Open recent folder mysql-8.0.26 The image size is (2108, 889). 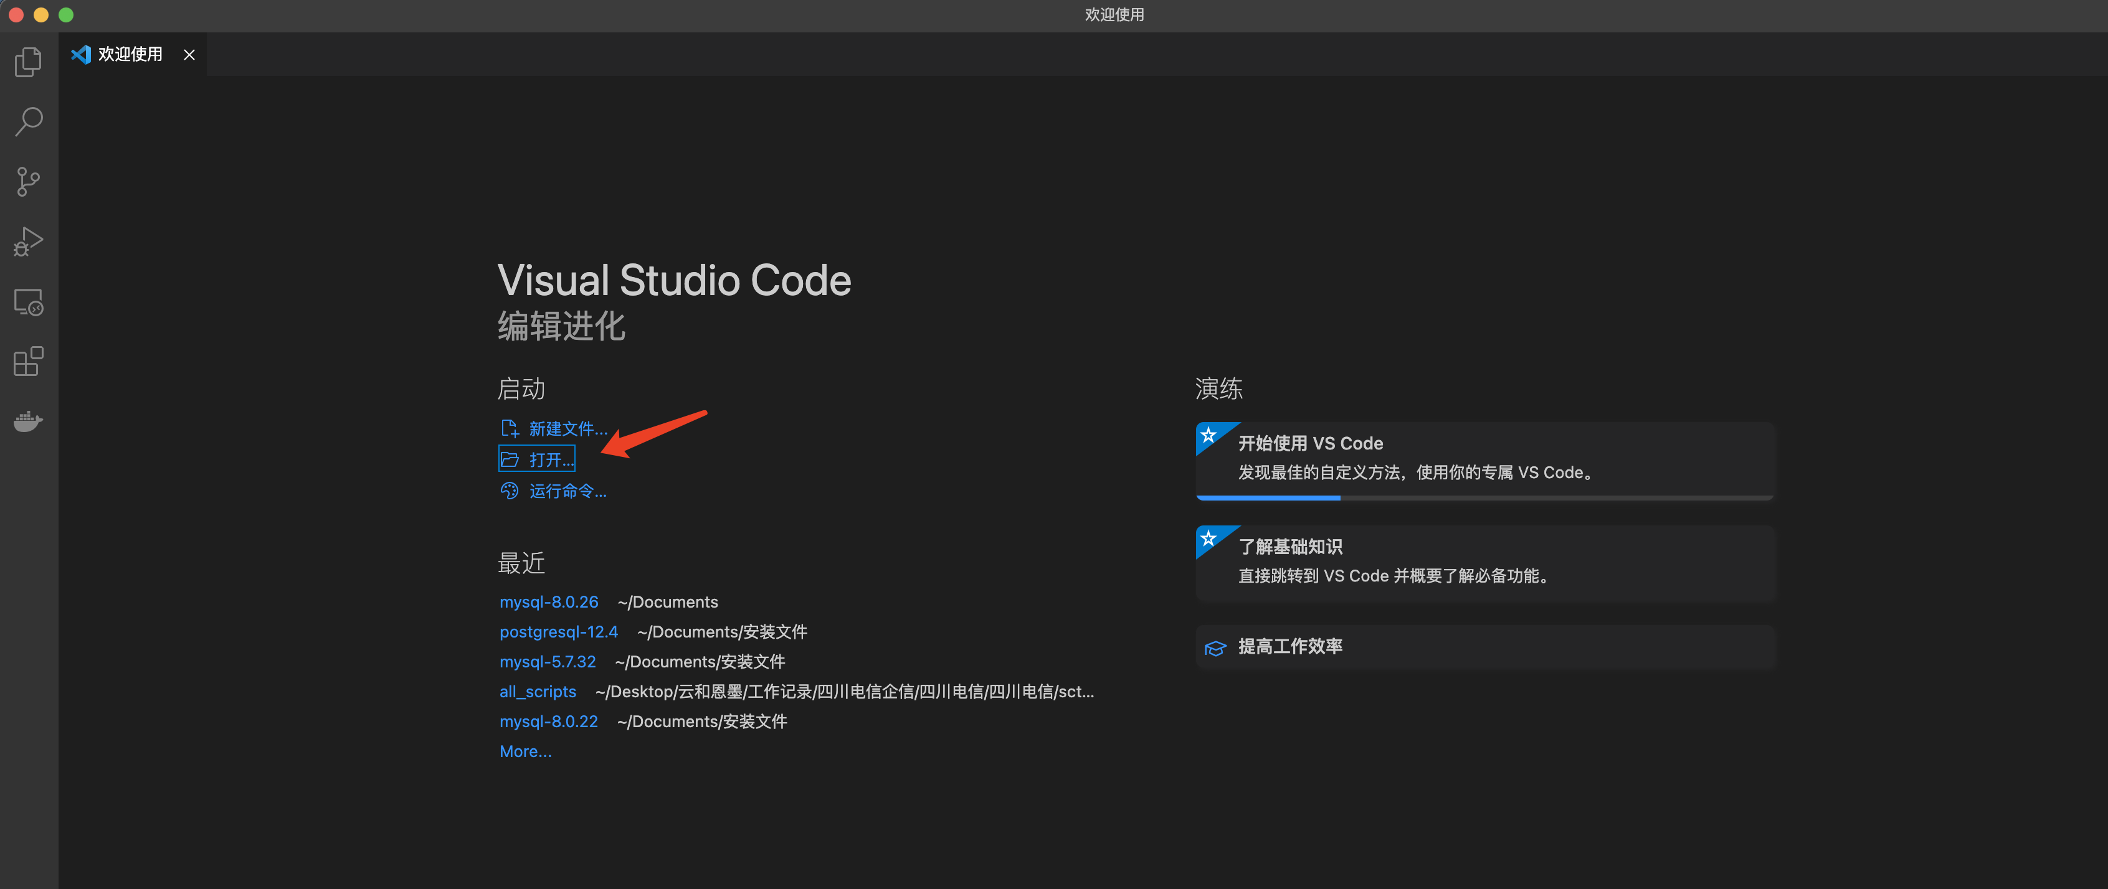(548, 602)
